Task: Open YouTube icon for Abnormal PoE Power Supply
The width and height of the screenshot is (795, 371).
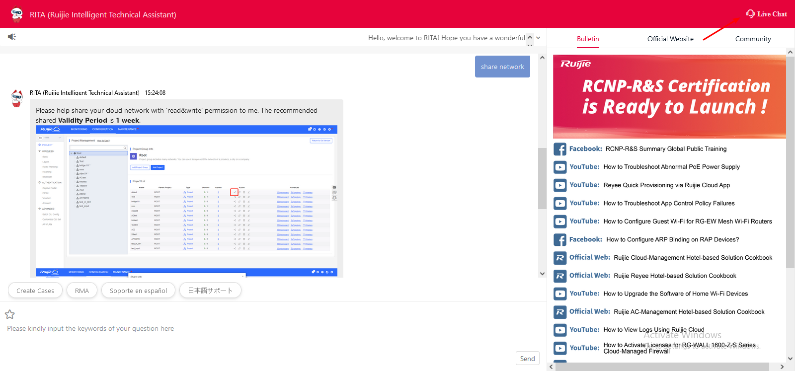Action: point(560,167)
